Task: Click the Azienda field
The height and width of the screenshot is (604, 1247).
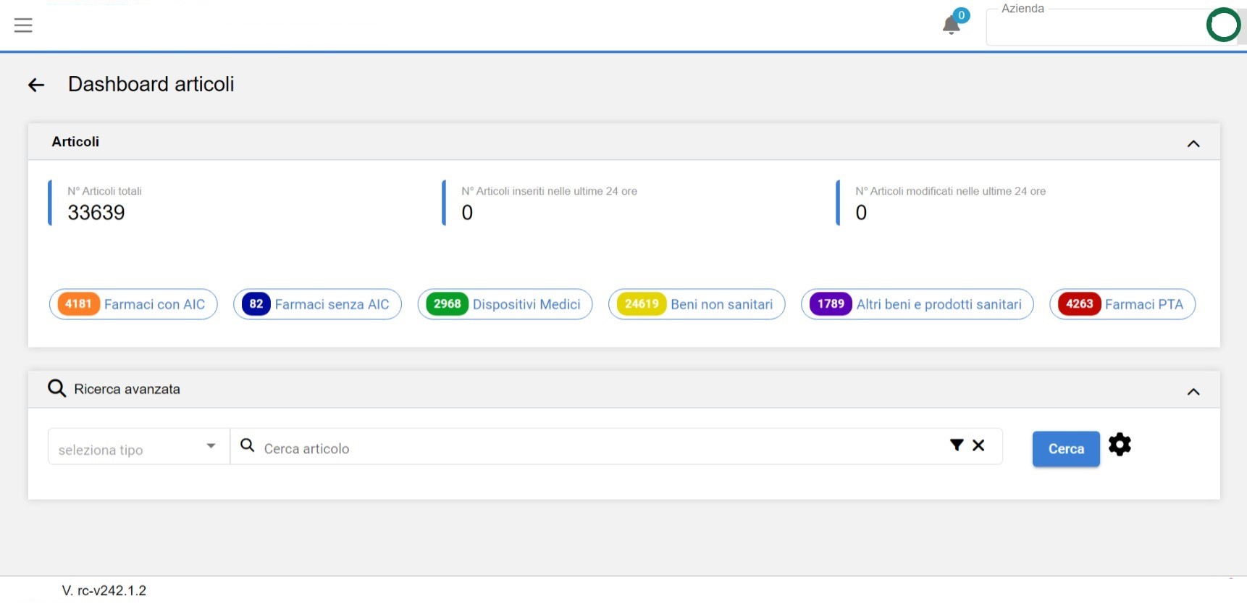Action: coord(1093,29)
